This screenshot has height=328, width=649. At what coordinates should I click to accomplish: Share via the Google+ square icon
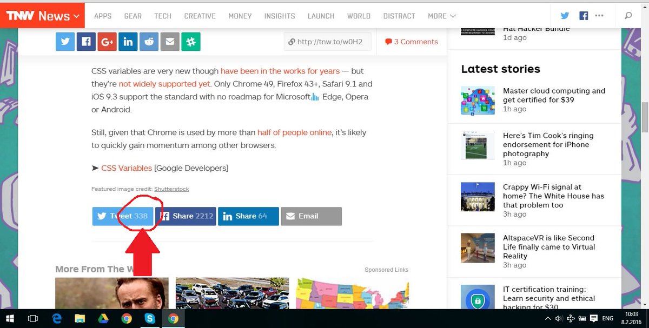(107, 42)
